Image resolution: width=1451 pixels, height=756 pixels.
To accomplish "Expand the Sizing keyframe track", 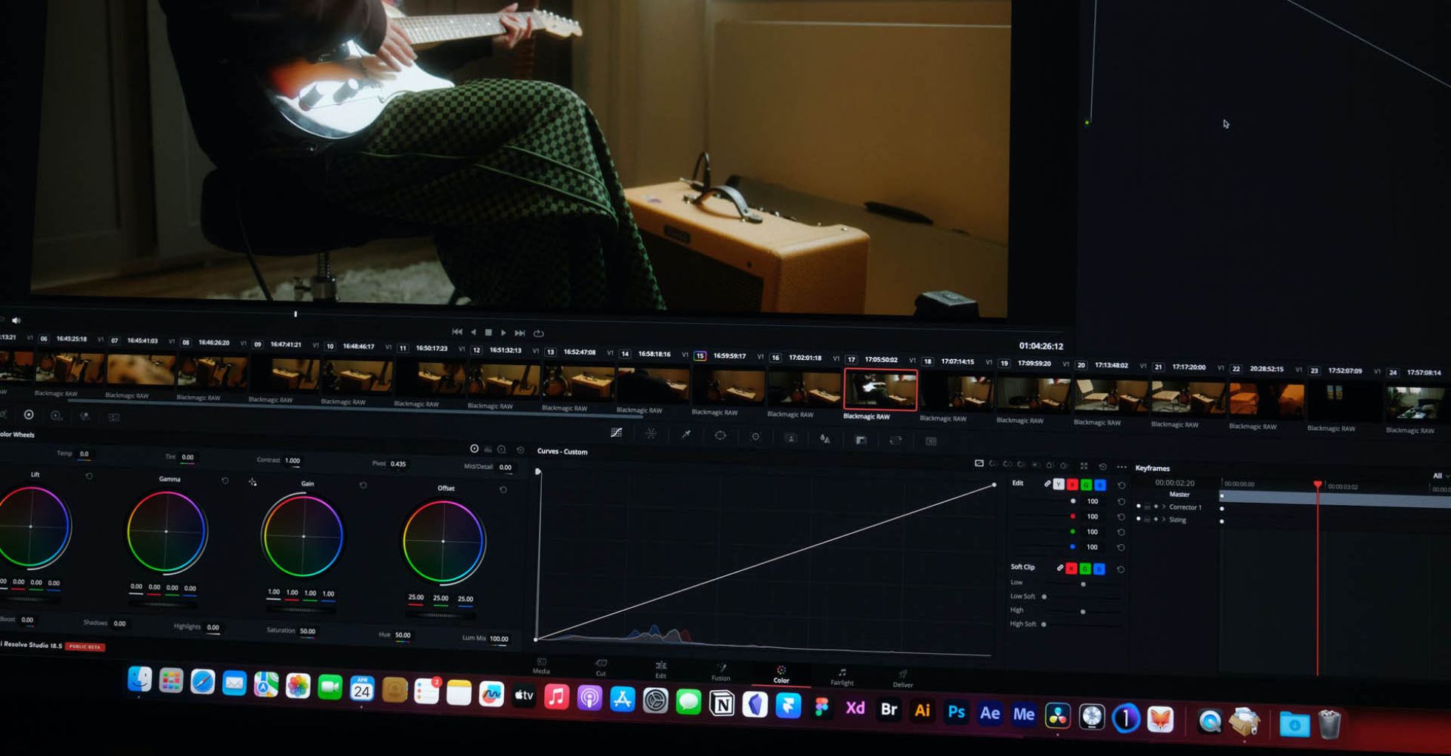I will click(x=1164, y=520).
